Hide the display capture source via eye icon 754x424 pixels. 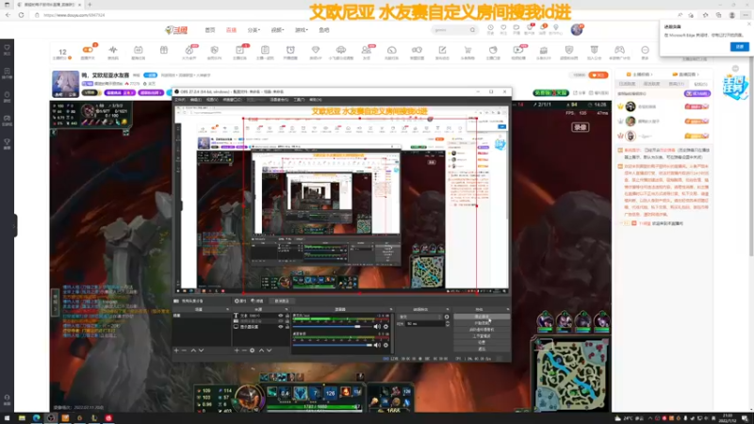pos(280,327)
